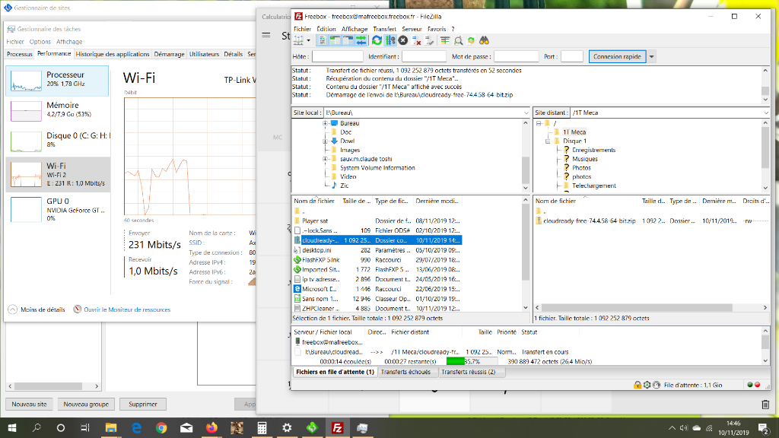Toggle synchronized browsing mode
Viewport: 779px width, 438px height.
[472, 40]
